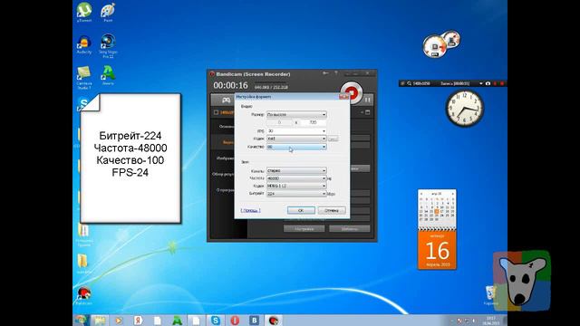Switch to Bandicam in the taskbar

(274, 321)
